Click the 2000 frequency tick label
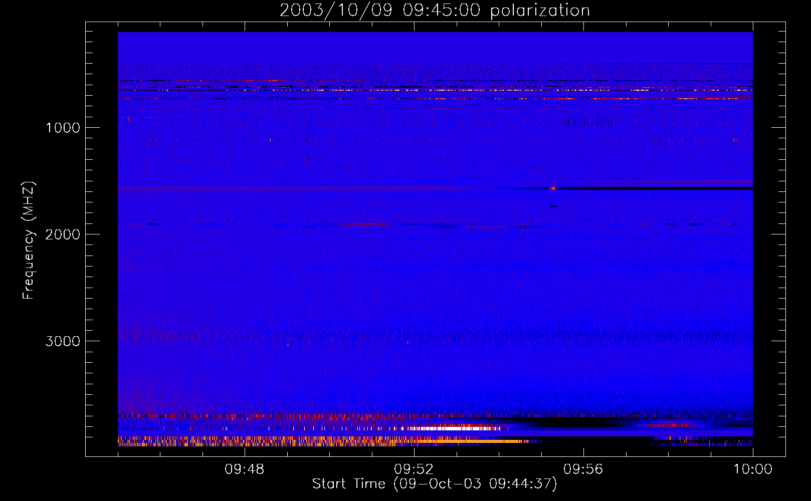 (63, 234)
